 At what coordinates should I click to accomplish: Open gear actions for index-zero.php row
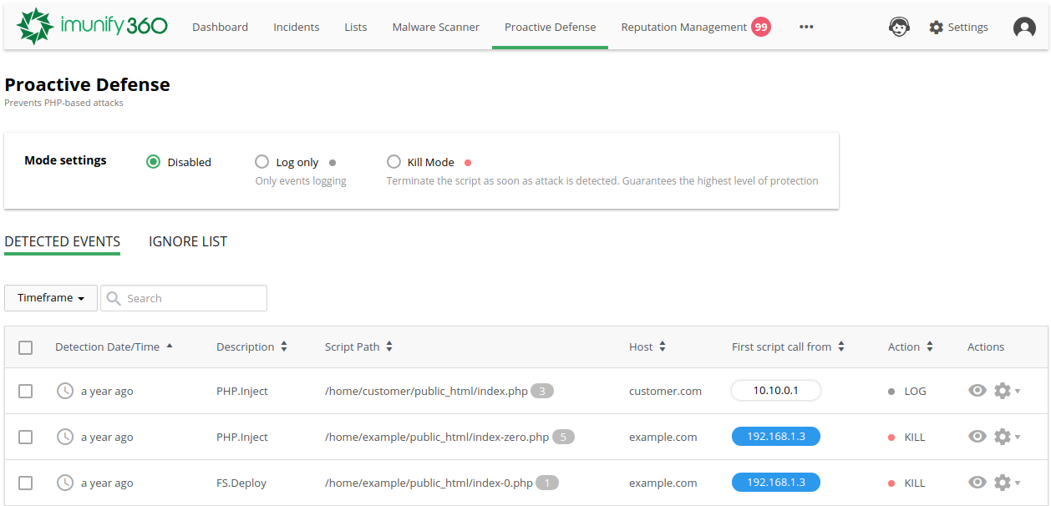tap(1007, 437)
